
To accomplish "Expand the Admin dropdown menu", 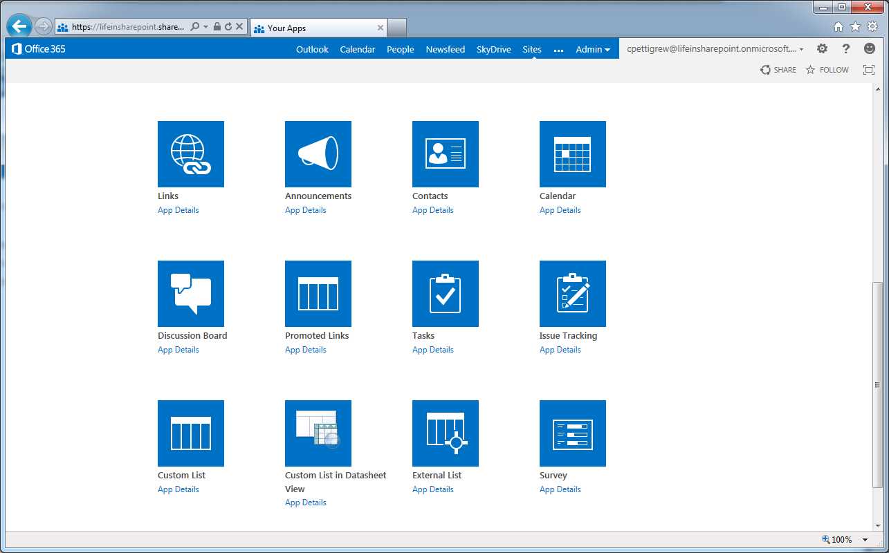I will pyautogui.click(x=592, y=49).
